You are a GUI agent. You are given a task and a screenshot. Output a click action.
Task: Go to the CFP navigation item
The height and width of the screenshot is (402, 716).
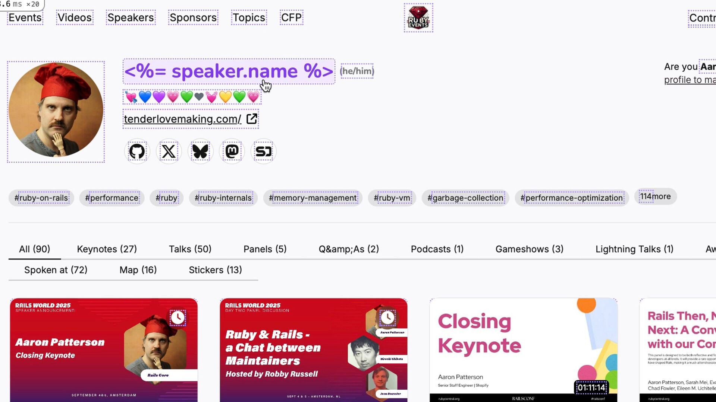(291, 17)
